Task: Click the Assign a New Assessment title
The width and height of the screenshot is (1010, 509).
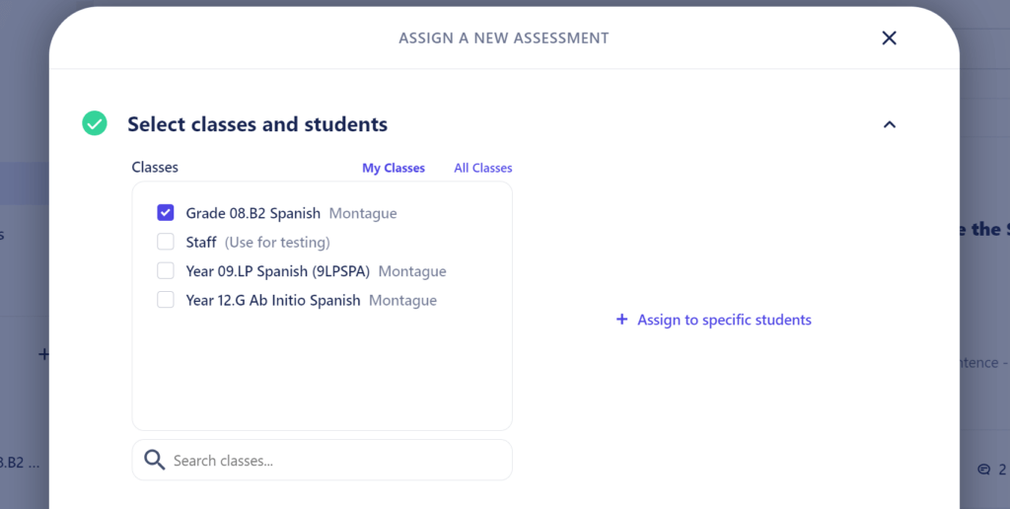Action: coord(504,38)
